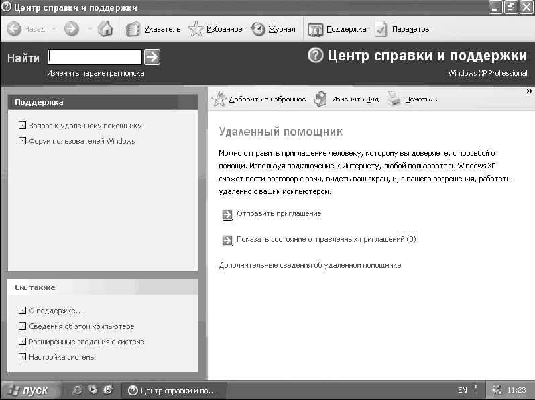Click the Указатель toolbar label
Viewport: 535px width, 400px height.
162,29
